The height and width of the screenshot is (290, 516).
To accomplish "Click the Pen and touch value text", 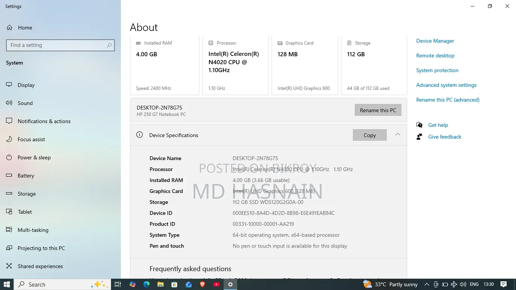I will click(290, 246).
